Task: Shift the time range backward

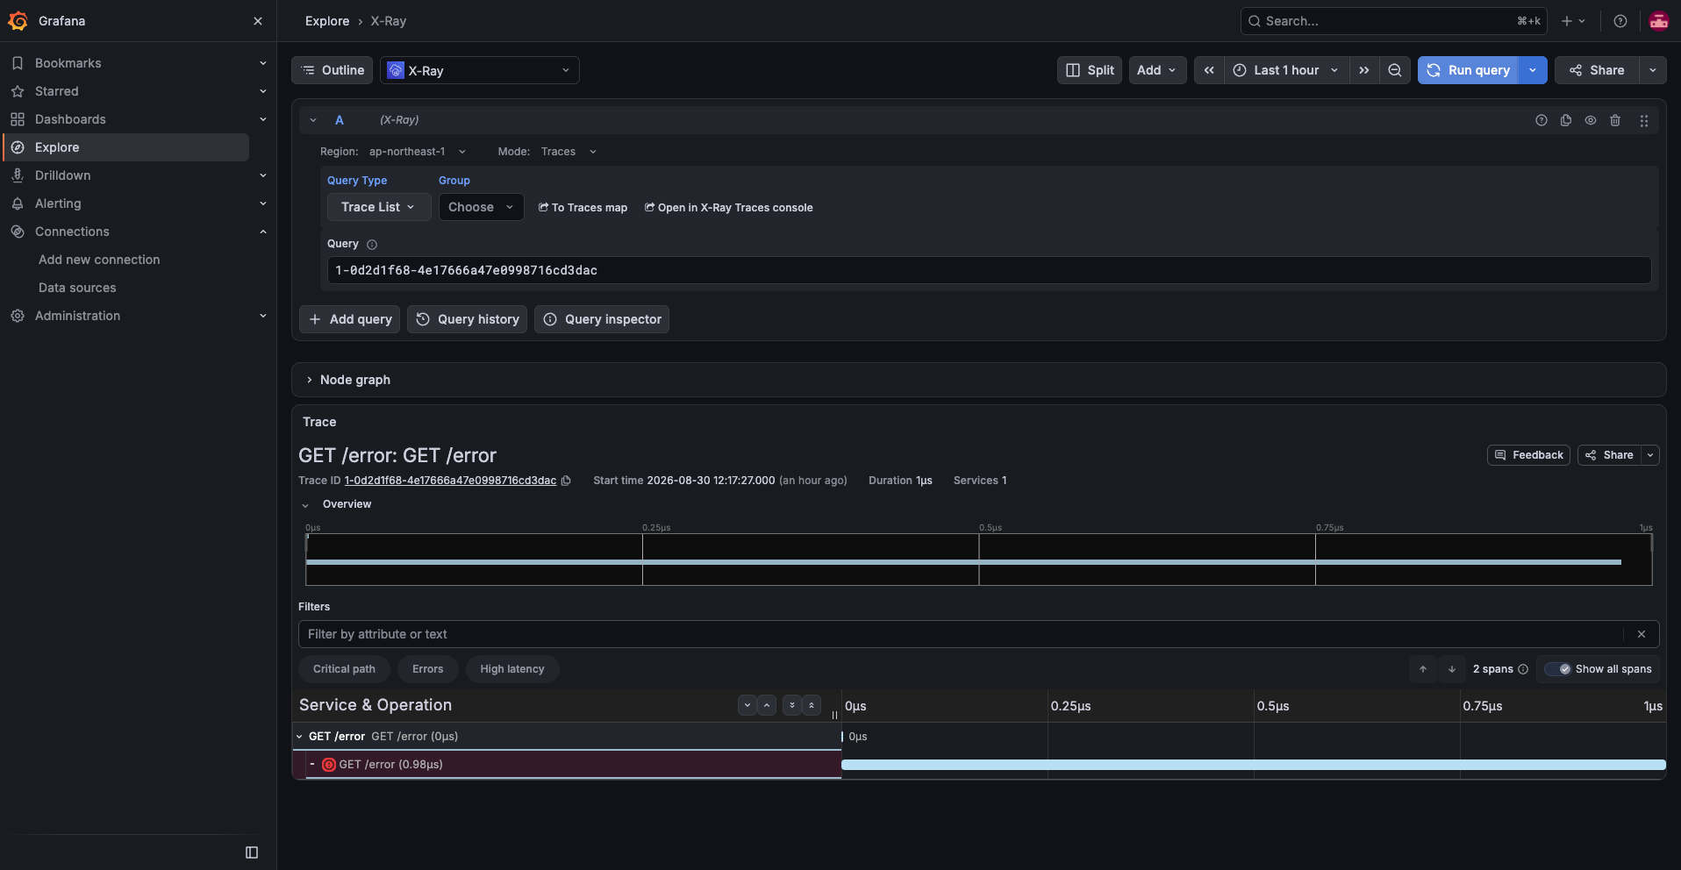Action: point(1209,70)
